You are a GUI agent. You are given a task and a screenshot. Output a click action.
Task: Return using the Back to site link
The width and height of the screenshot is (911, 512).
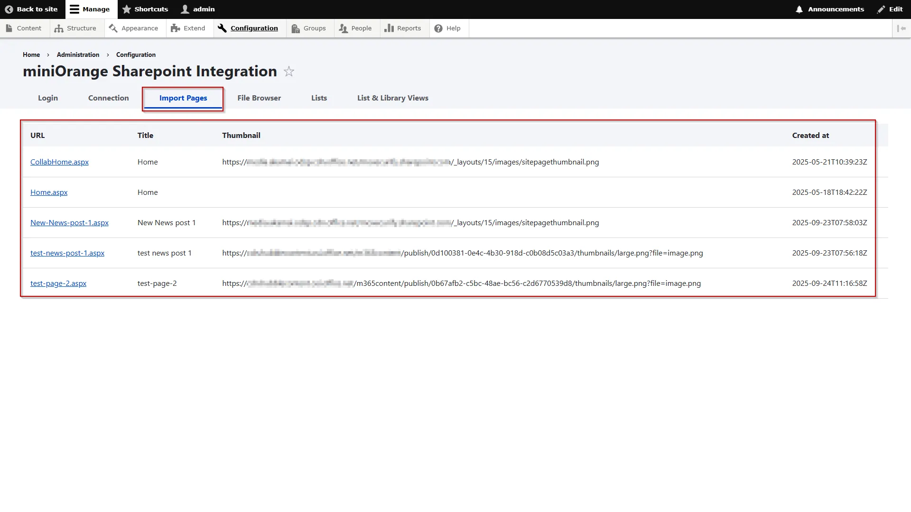[31, 9]
